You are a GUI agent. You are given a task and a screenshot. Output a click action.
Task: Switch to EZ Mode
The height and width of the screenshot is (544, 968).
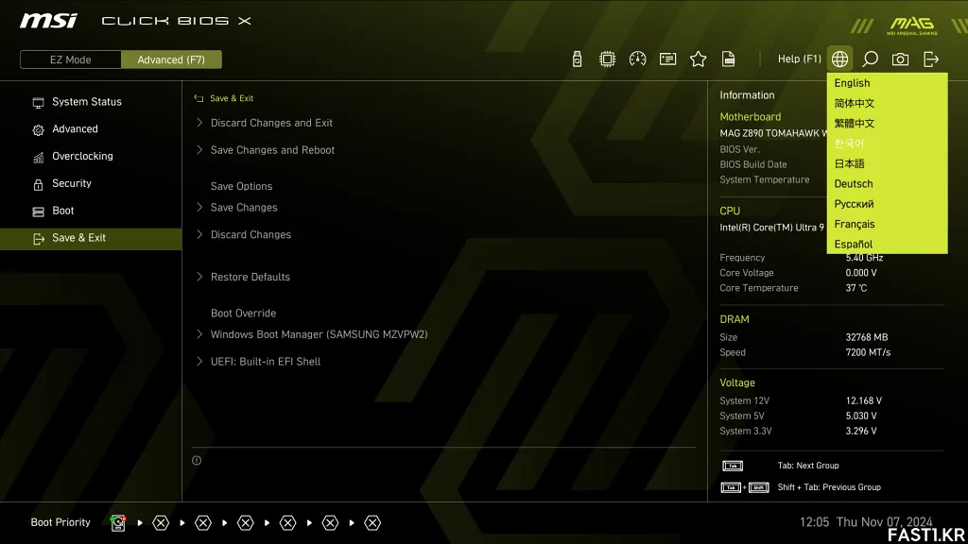(70, 59)
